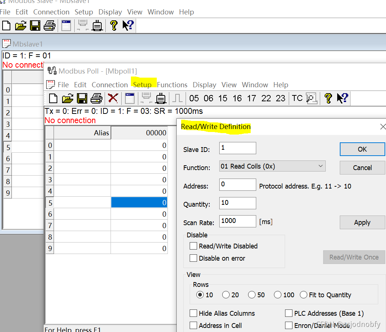Click Save floppy icon in Modbus Poll toolbar
Screen dimensions: 386x332
click(x=82, y=98)
